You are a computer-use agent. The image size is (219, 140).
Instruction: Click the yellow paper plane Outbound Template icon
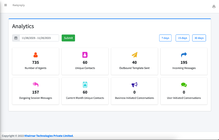click(x=134, y=55)
